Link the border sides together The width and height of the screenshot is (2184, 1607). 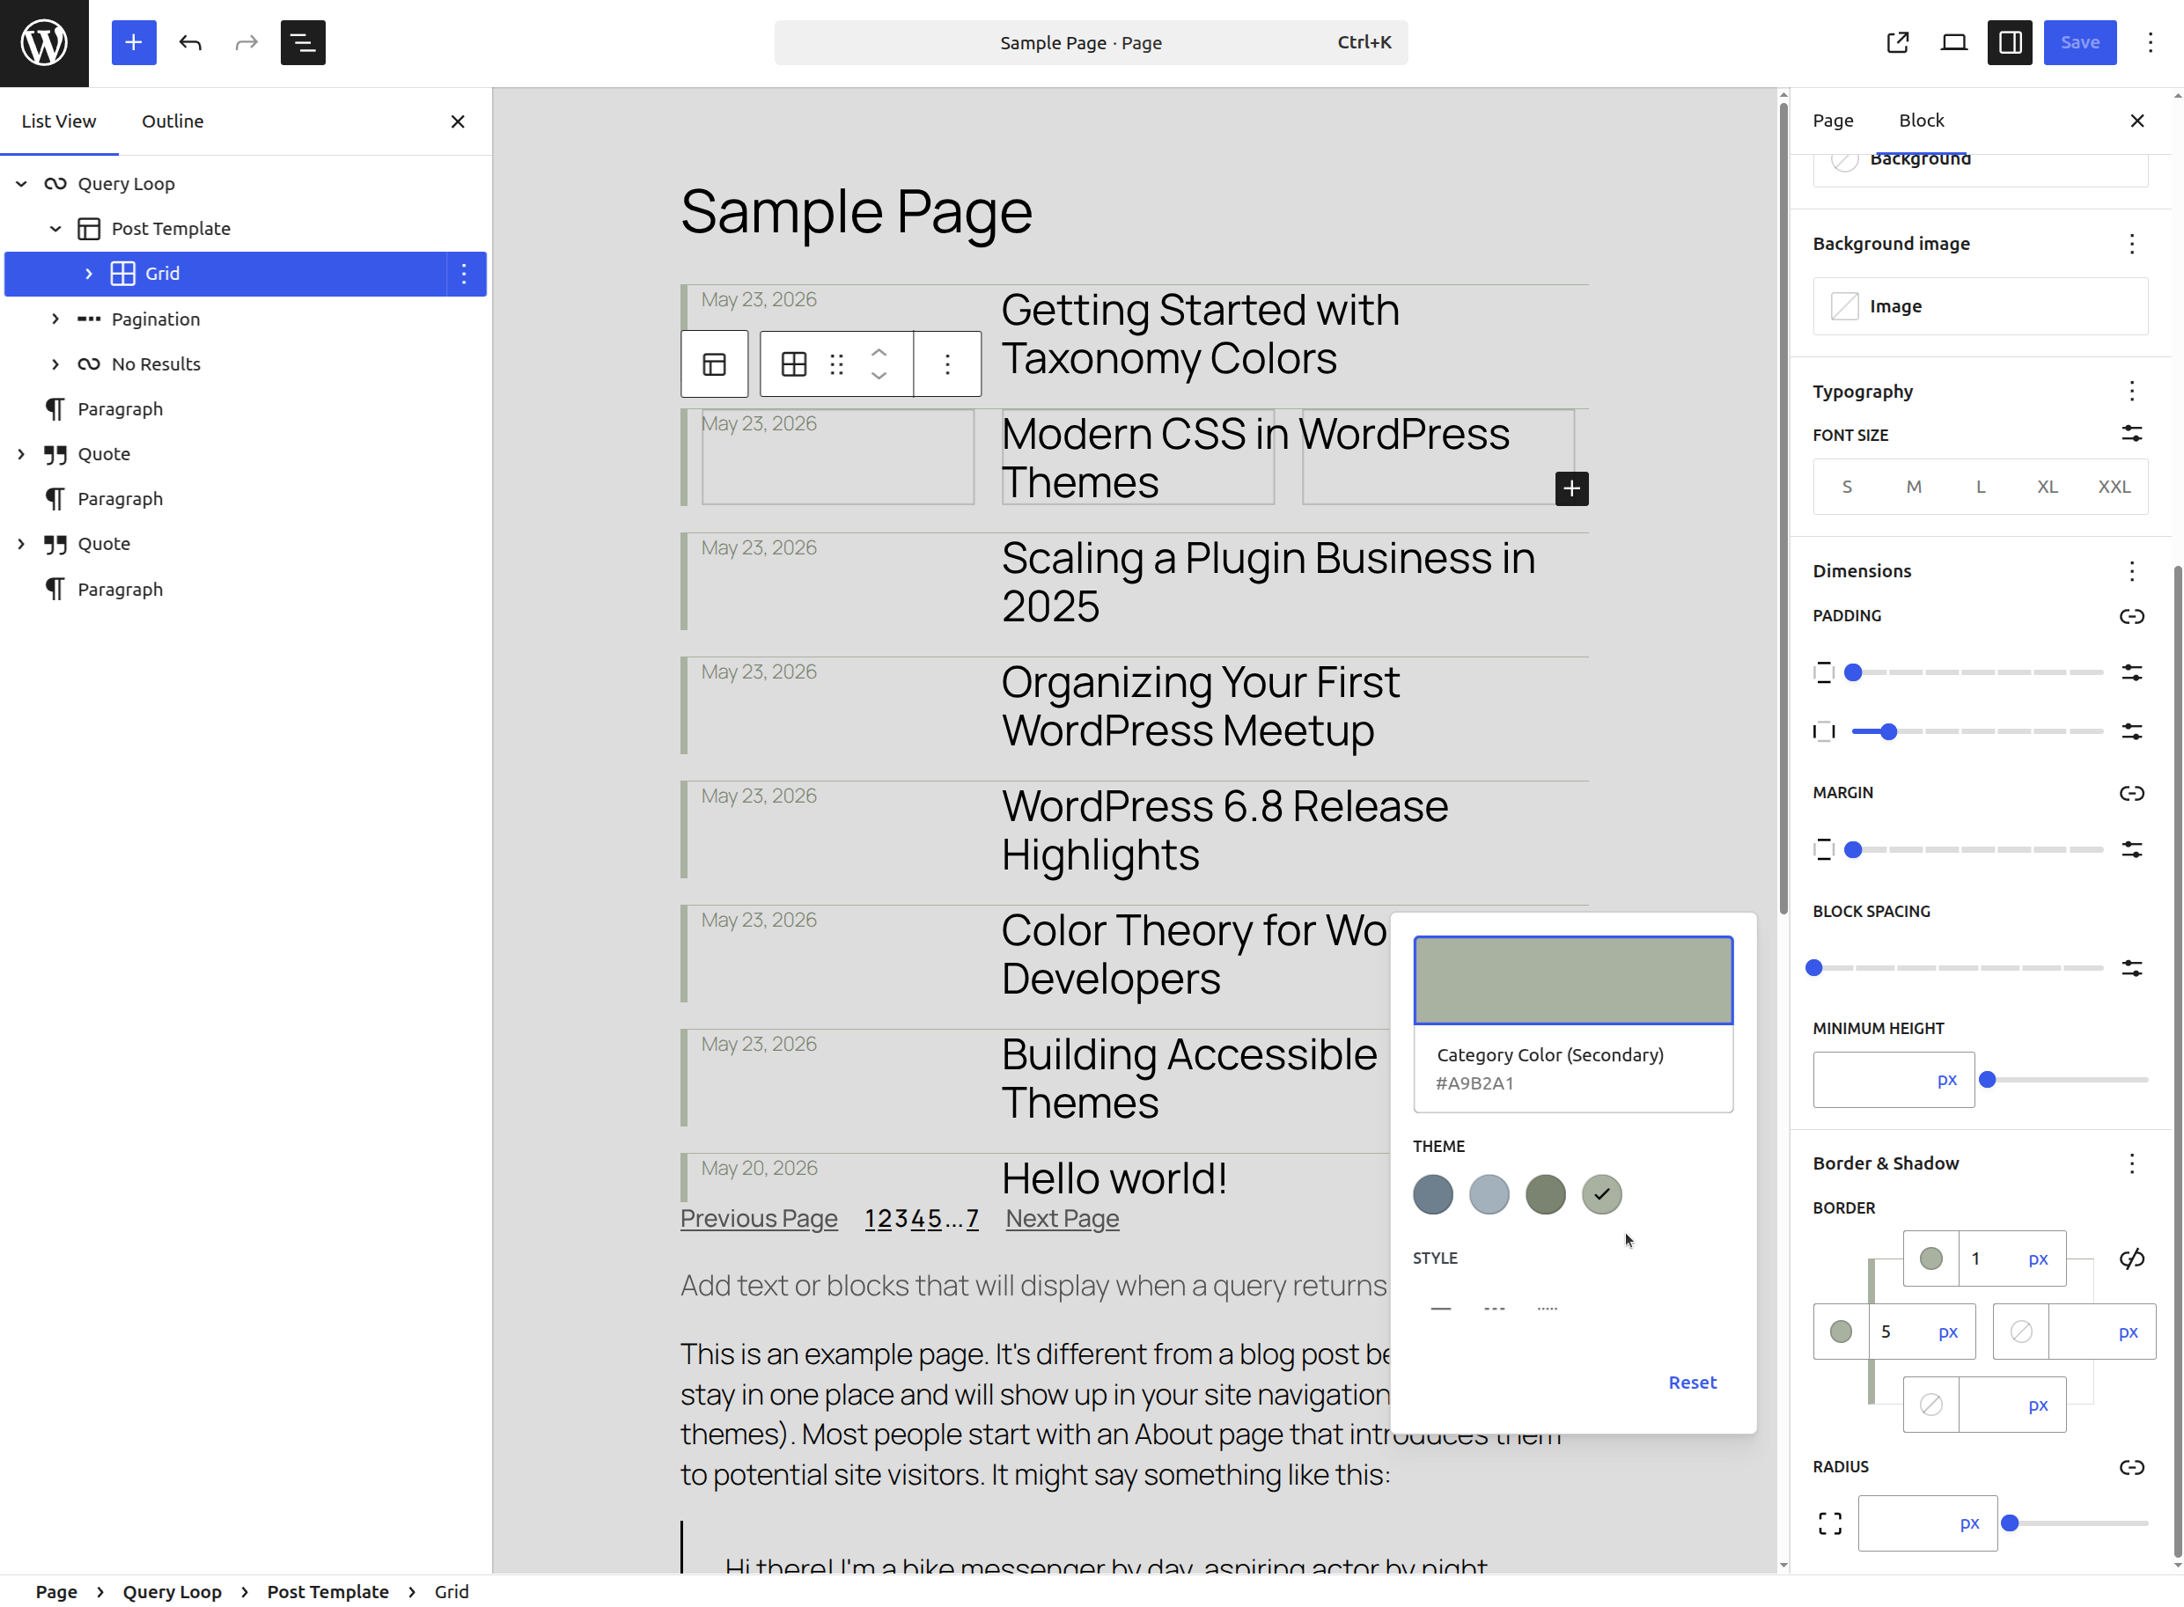click(2131, 1258)
